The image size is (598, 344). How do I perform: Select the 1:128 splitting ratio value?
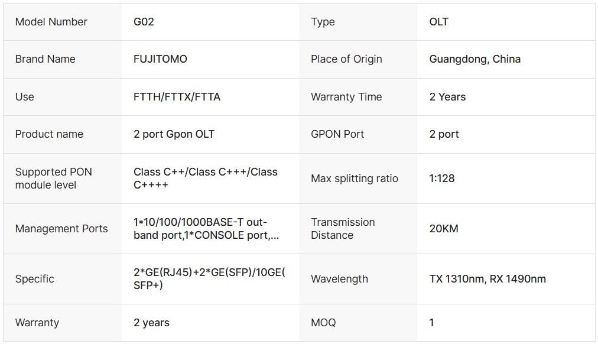[442, 179]
